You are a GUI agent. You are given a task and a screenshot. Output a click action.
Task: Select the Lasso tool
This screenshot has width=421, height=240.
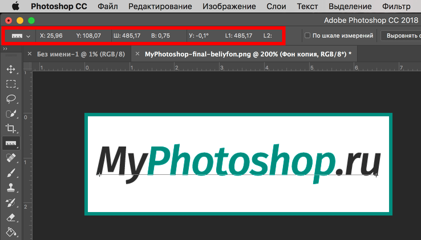pyautogui.click(x=11, y=99)
